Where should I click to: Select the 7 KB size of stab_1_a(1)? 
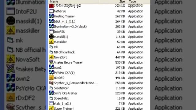click(122, 104)
